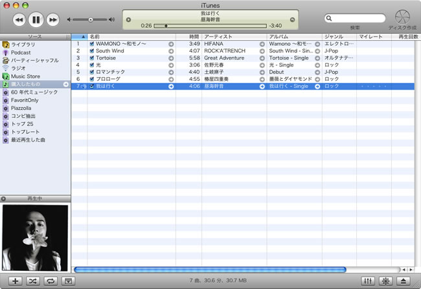Image resolution: width=421 pixels, height=289 pixels.
Task: Uncheck the WAMONO song checkbox
Action: 92,44
